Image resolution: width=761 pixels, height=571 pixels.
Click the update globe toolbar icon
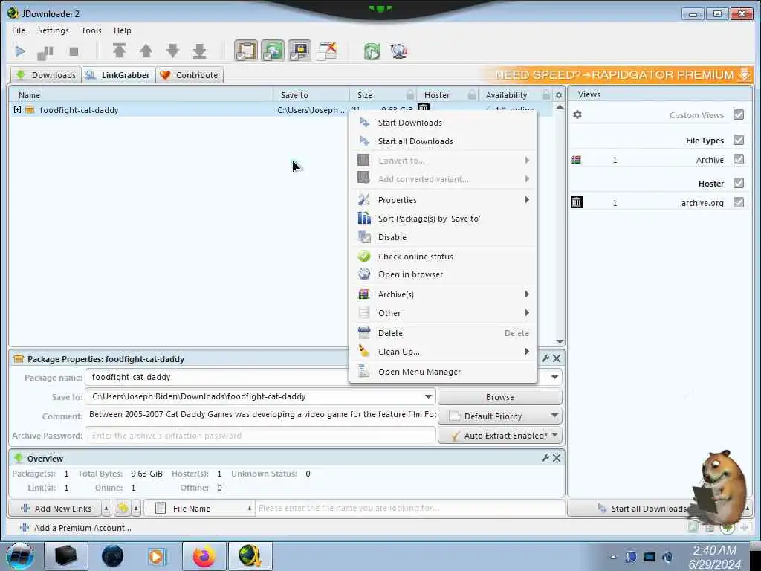pos(399,51)
